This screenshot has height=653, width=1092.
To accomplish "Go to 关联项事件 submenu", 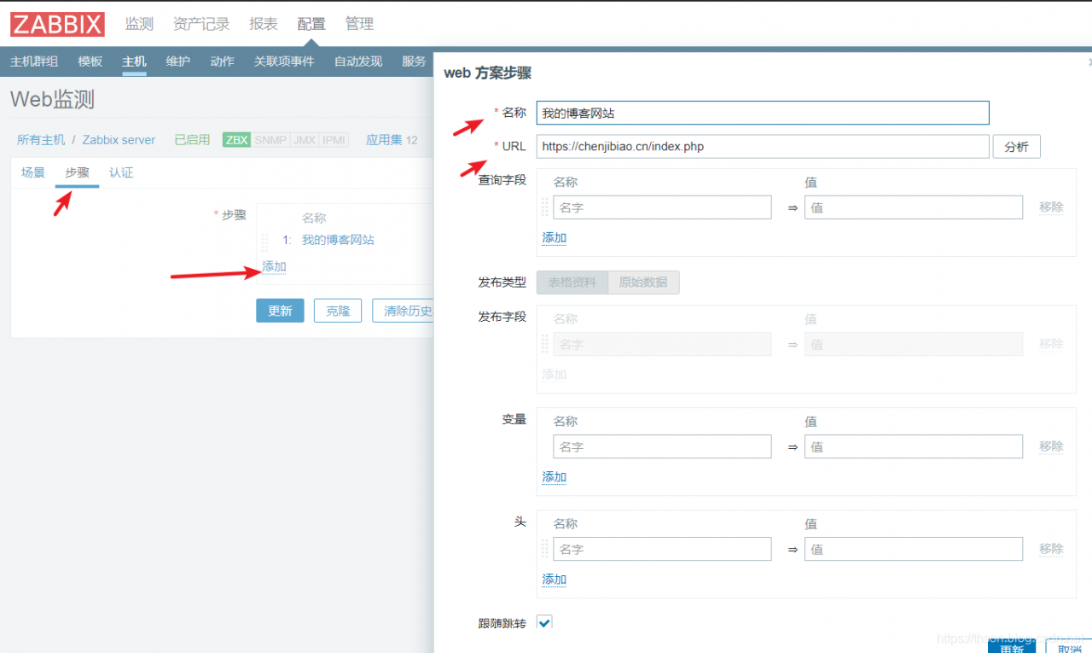I will 284,61.
